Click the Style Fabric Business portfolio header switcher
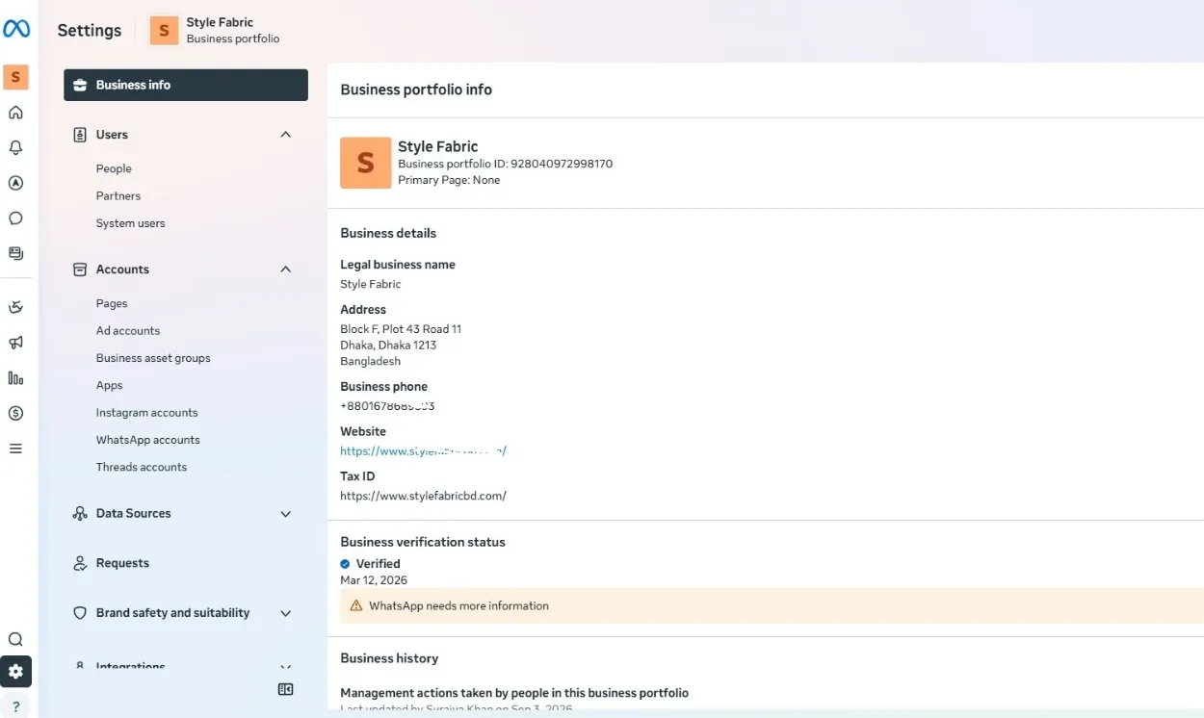This screenshot has height=718, width=1204. pos(215,31)
